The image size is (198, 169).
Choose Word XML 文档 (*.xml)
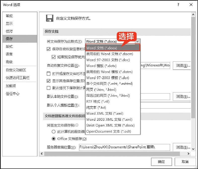coord(113,113)
